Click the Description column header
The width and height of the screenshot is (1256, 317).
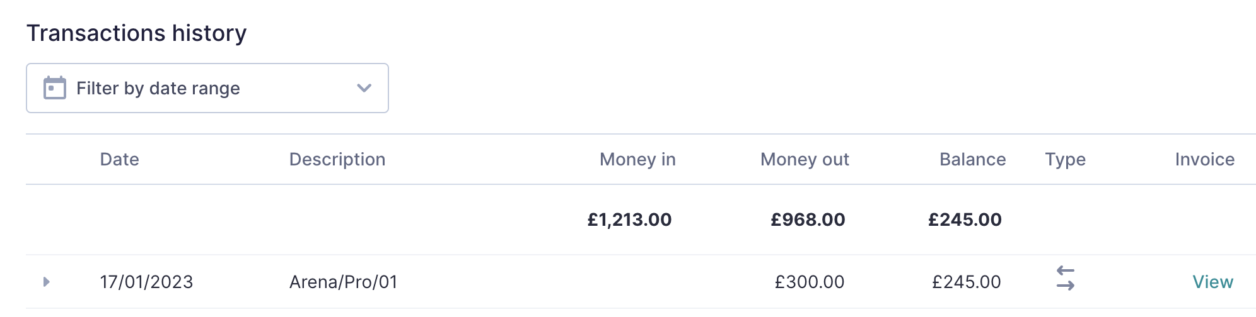337,160
